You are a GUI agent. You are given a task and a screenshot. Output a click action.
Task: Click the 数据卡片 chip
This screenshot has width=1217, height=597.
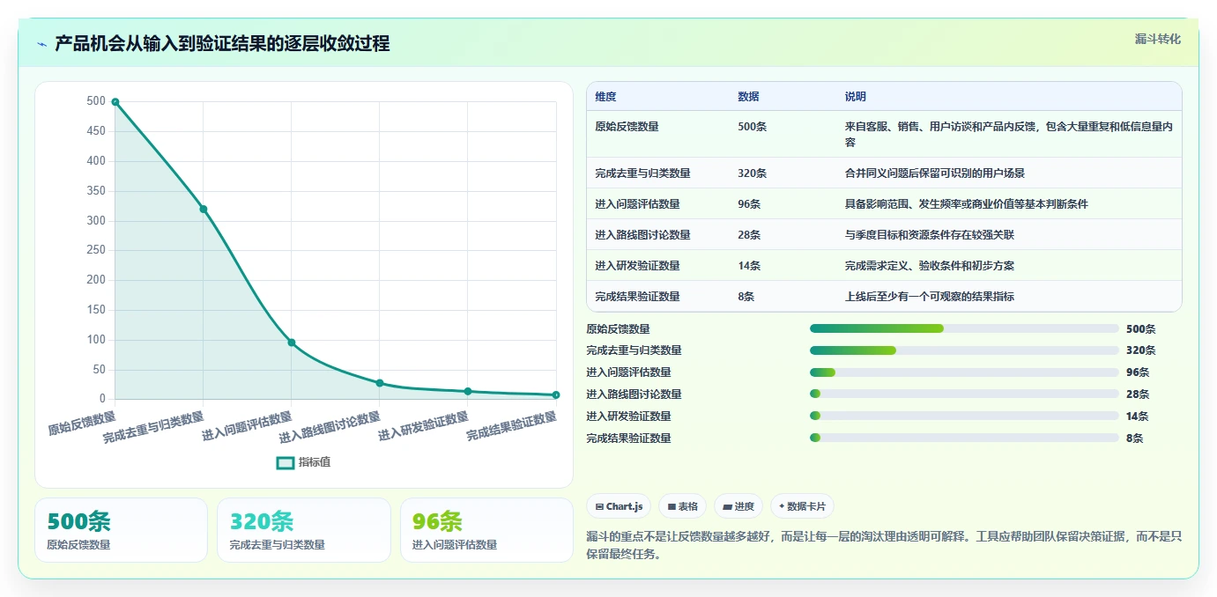pyautogui.click(x=802, y=506)
